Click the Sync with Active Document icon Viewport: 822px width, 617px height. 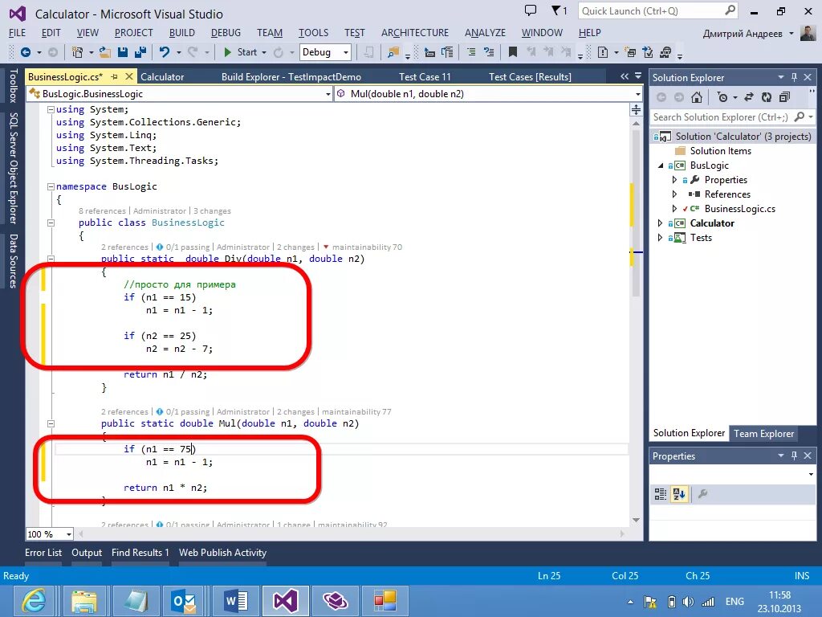click(749, 97)
